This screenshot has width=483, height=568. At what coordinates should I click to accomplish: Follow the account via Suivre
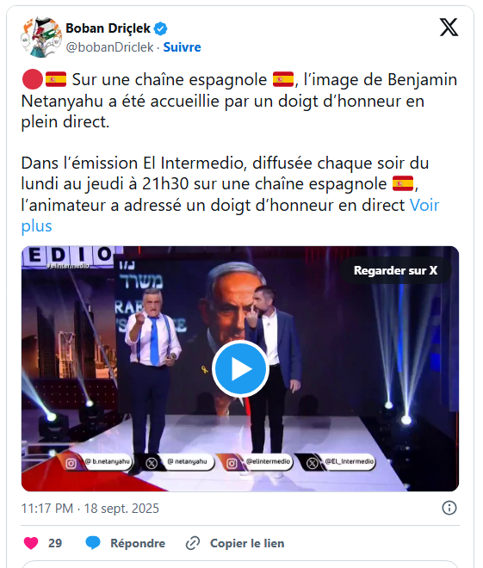point(182,47)
